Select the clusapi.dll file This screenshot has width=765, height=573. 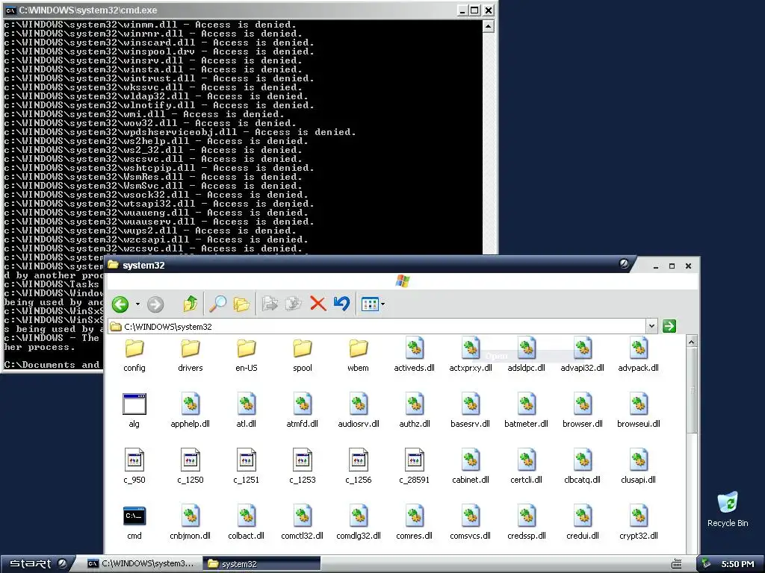coord(639,467)
